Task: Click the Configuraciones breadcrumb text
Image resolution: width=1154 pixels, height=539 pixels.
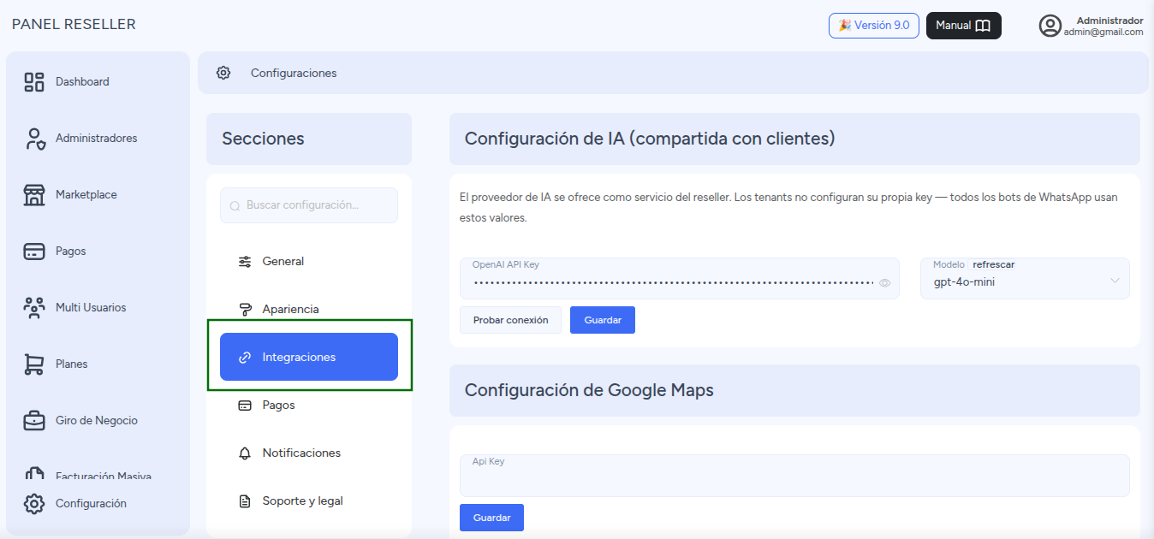Action: click(294, 74)
